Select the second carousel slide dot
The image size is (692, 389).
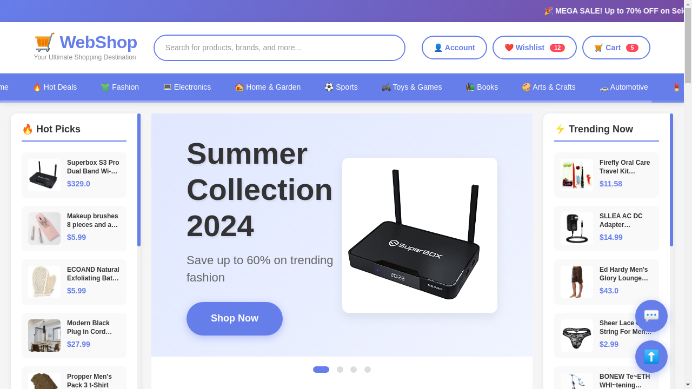(x=340, y=370)
